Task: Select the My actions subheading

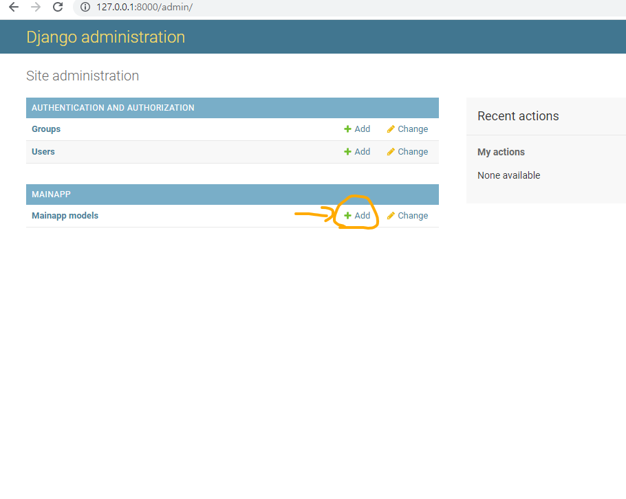Action: pos(501,152)
